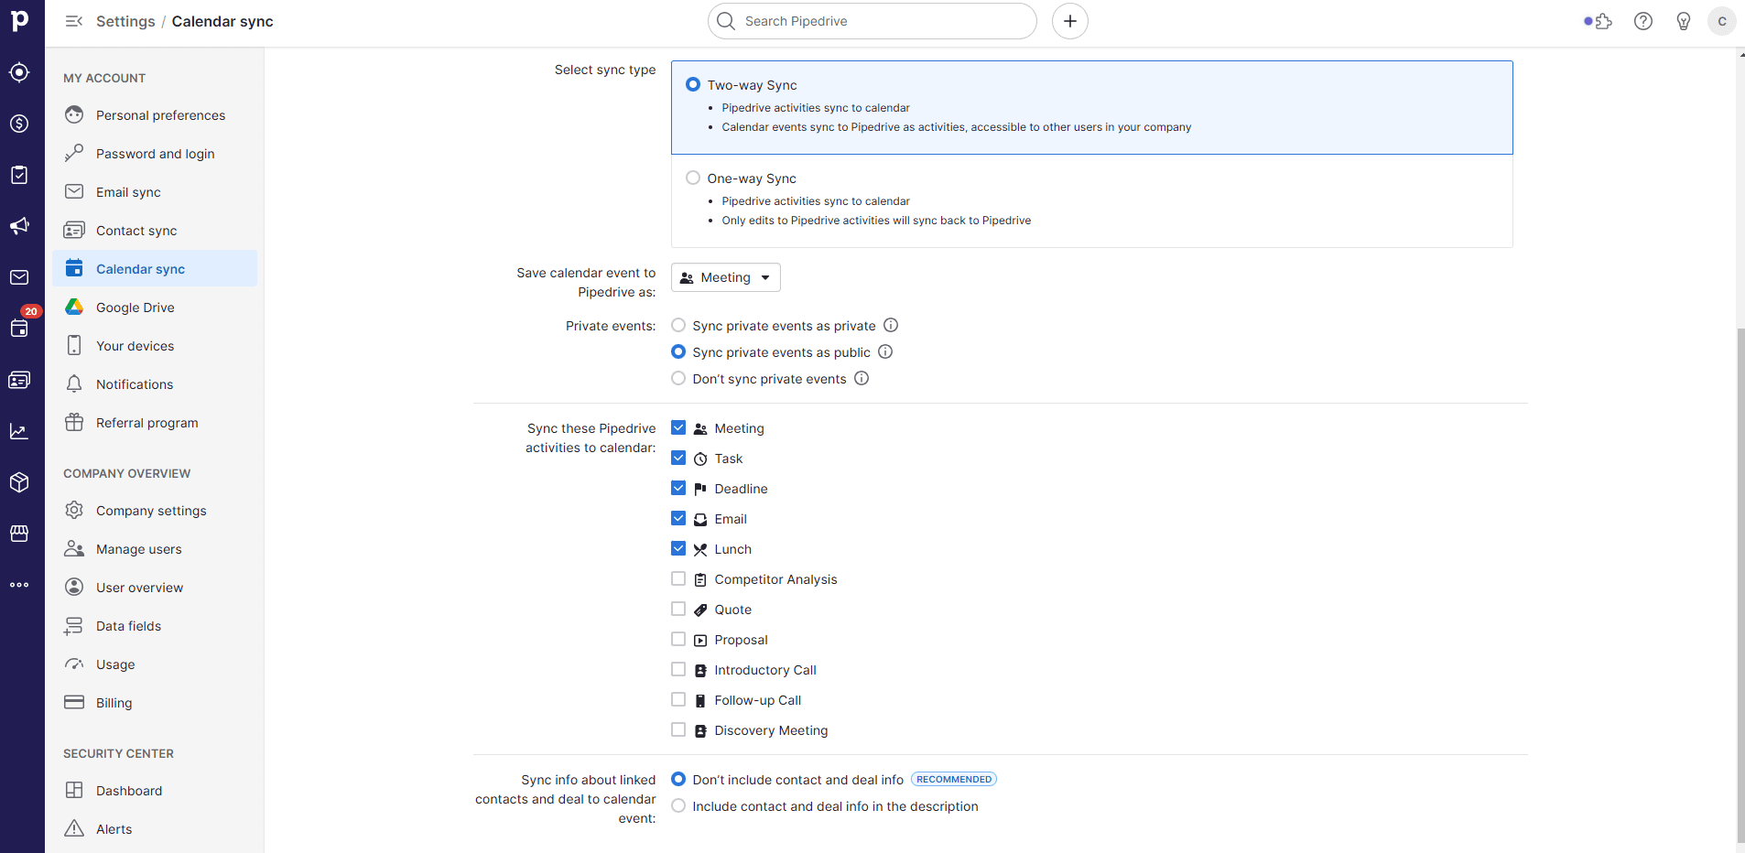Viewport: 1745px width, 853px height.
Task: Open the Help question mark icon
Action: [1643, 21]
